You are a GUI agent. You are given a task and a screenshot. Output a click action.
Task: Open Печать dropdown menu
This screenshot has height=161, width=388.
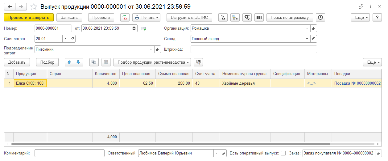[146, 17]
